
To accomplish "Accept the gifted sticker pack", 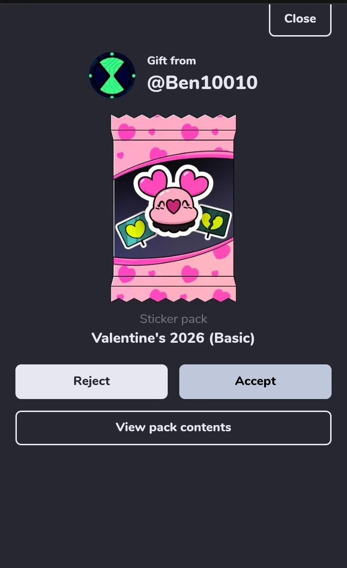I will pos(255,381).
